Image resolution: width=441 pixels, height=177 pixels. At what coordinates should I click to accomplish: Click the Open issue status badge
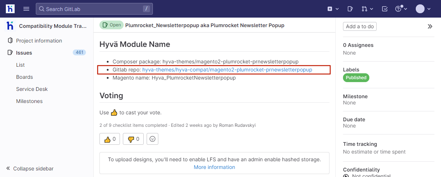click(112, 25)
